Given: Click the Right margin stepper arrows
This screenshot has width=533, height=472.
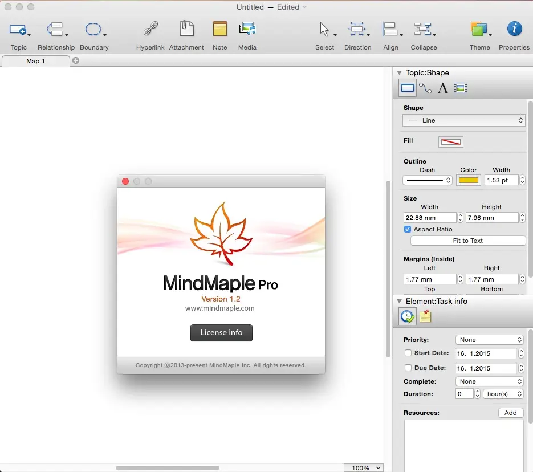Looking at the screenshot, I should tap(522, 279).
